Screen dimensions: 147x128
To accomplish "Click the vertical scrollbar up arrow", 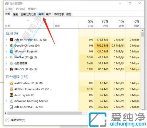I will click(x=143, y=31).
